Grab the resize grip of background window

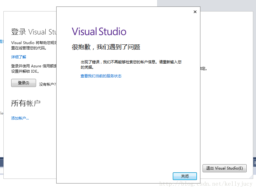(251, 177)
